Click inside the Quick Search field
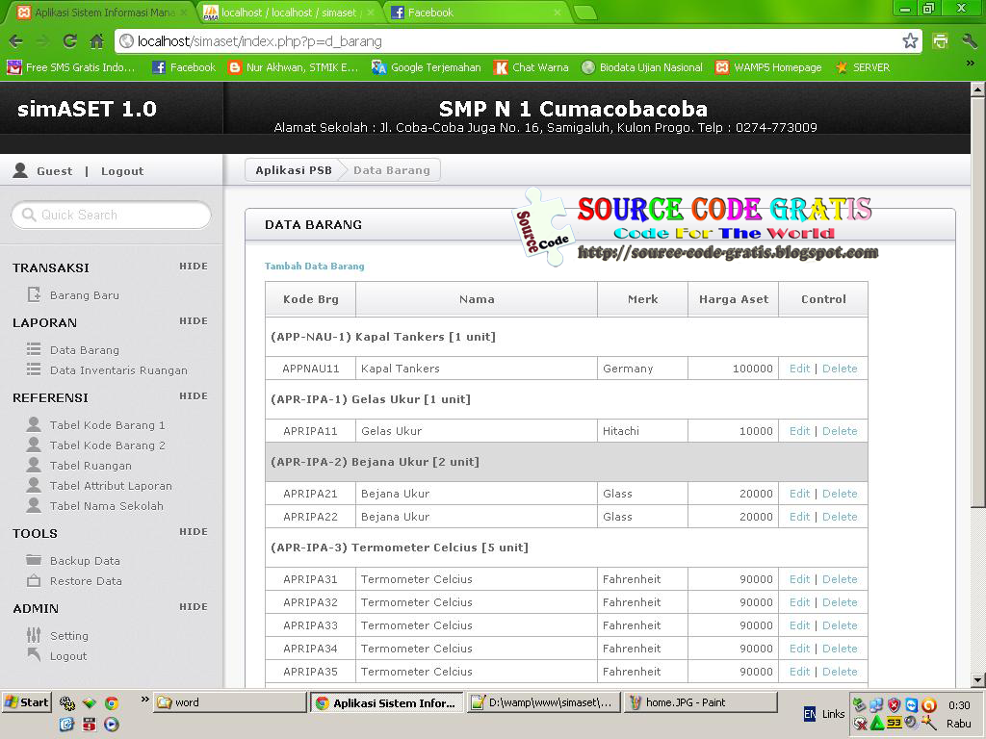 [111, 216]
